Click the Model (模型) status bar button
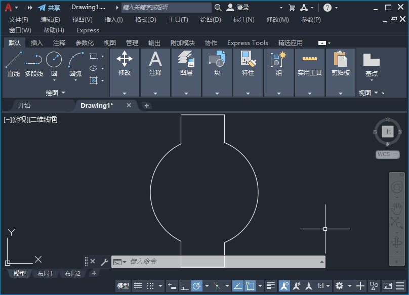Image resolution: width=409 pixels, height=295 pixels. tap(123, 286)
